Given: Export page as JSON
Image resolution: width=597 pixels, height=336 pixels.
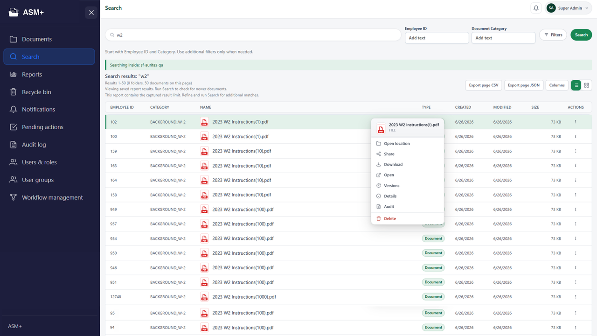Looking at the screenshot, I should [x=524, y=85].
